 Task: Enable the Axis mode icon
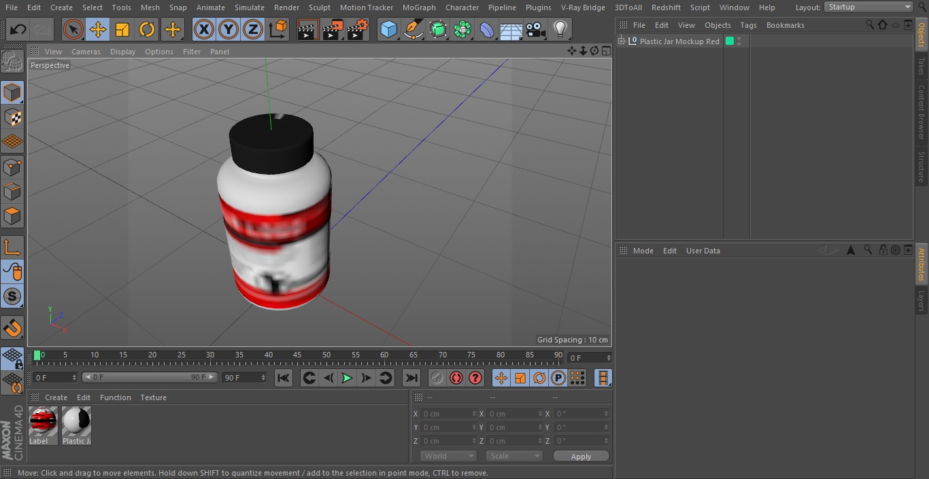point(12,247)
